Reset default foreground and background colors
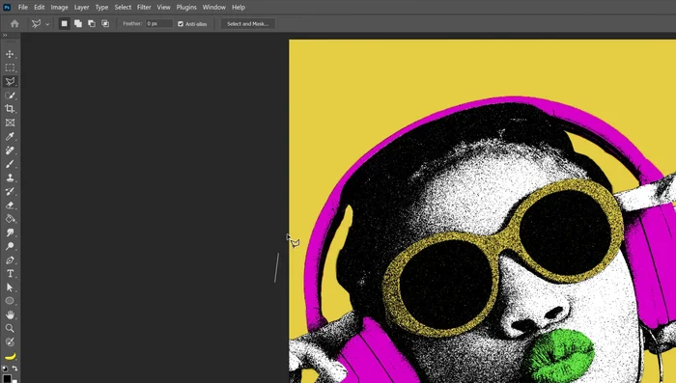676x383 pixels. pyautogui.click(x=5, y=369)
